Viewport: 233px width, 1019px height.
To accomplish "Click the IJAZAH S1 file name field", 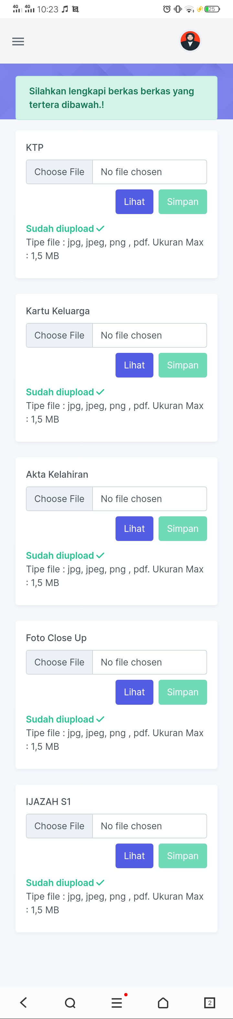I will tap(149, 826).
